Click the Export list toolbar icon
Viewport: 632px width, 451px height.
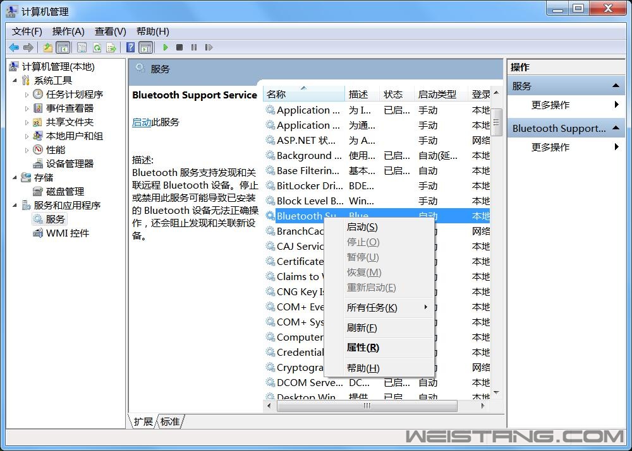[111, 47]
